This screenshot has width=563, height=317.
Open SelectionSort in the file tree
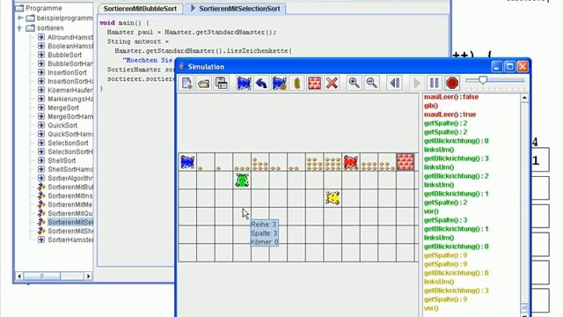(68, 143)
